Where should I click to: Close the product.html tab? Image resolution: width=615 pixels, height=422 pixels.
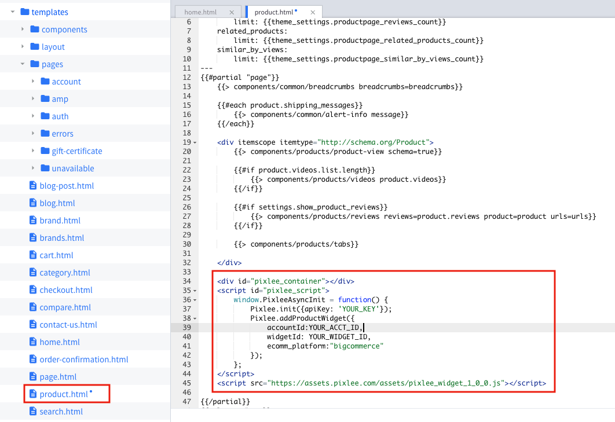click(x=313, y=13)
